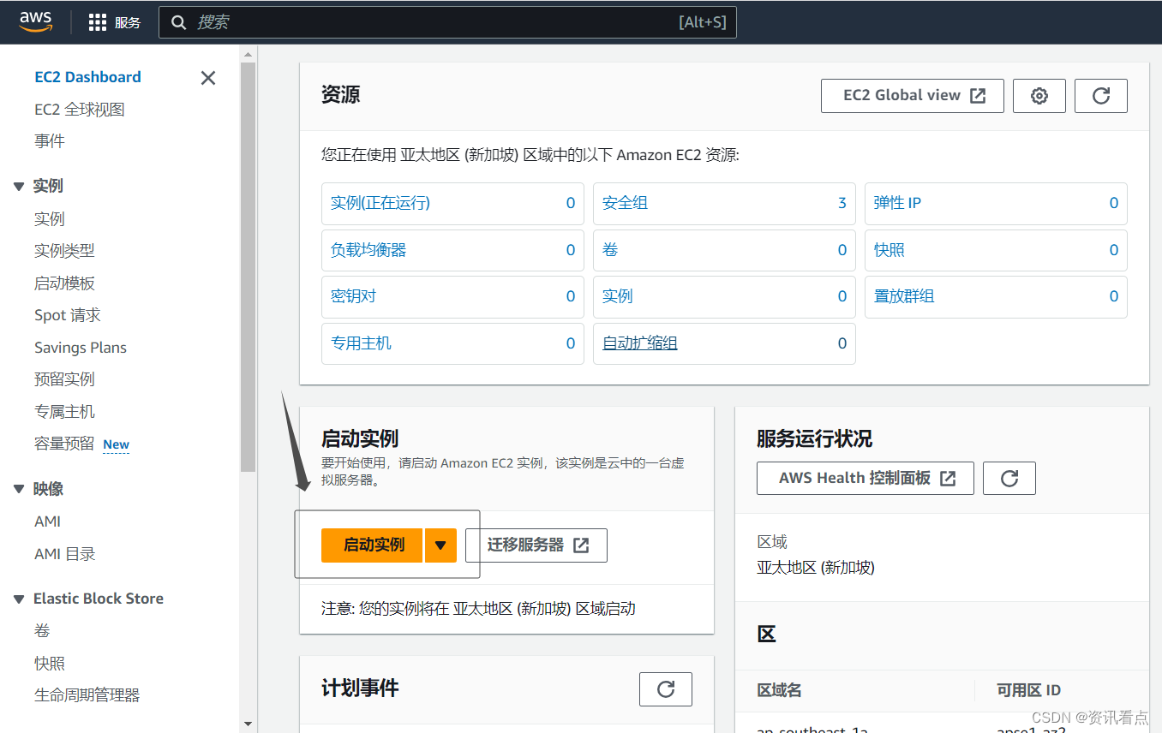Viewport: 1162px width, 733px height.
Task: Open 预留实例 sidebar item
Action: [x=64, y=379]
